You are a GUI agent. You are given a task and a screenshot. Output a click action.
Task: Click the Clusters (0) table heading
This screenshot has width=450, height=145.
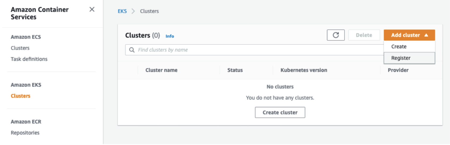click(x=142, y=35)
